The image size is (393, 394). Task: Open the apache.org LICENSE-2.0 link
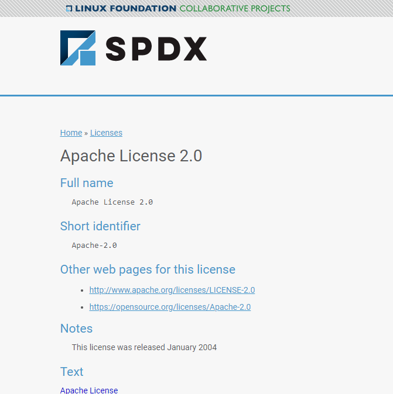click(x=172, y=290)
